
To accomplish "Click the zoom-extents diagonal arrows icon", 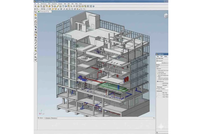I will pos(77,6).
